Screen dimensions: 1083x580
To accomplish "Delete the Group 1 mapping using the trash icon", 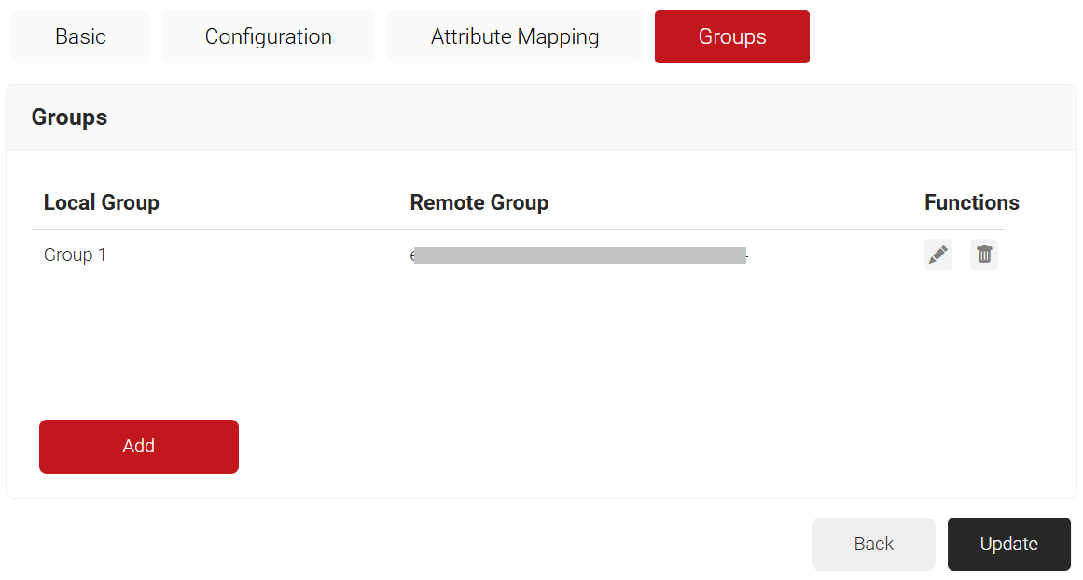I will 983,255.
